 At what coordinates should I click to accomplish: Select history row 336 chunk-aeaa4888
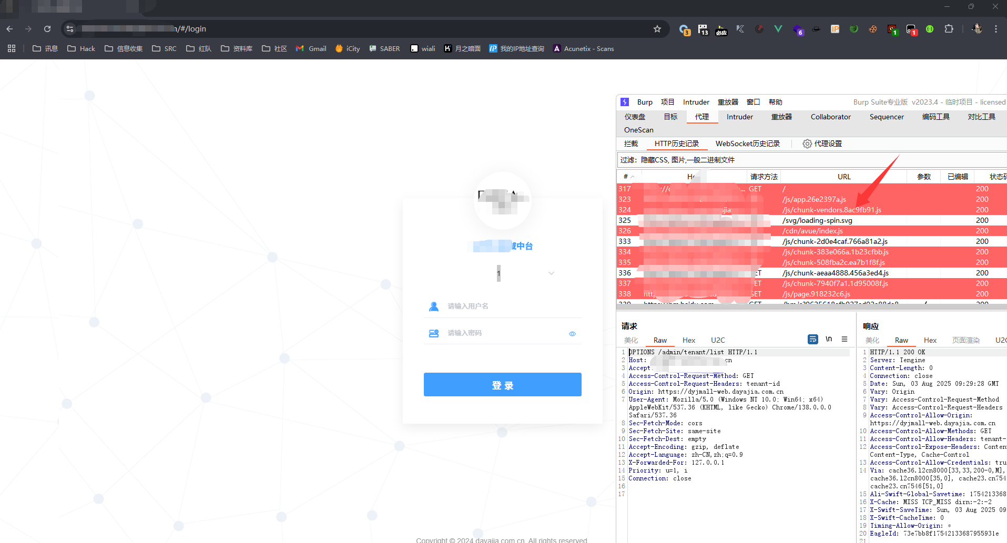click(812, 273)
